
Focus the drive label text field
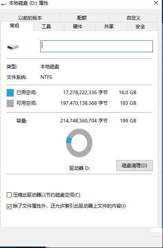[96, 46]
